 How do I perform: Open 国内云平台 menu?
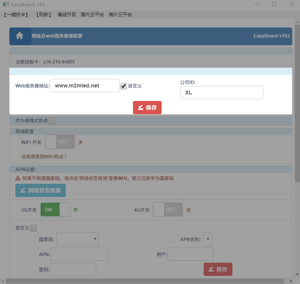[x=92, y=15]
